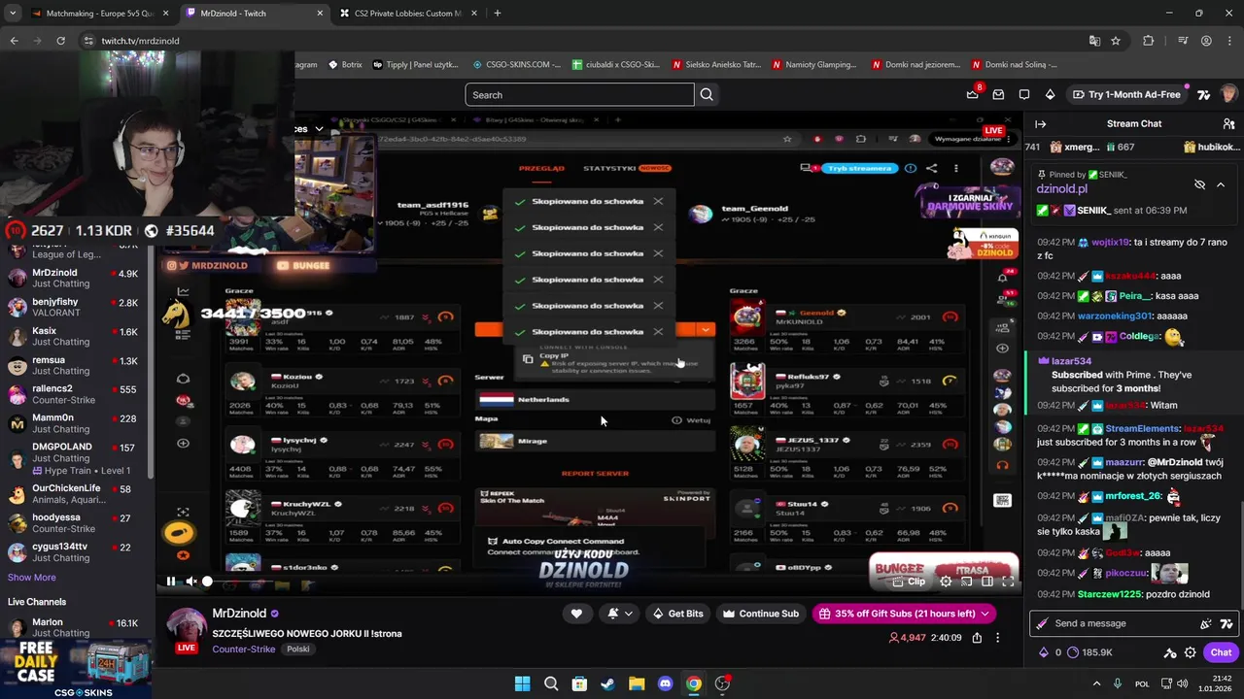
Task: Open the channel points 185.9K balance
Action: click(1090, 652)
